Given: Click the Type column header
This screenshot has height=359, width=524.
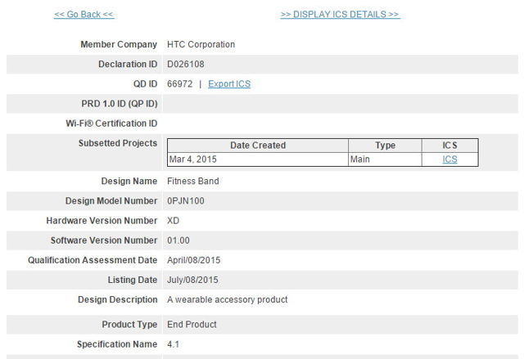Looking at the screenshot, I should click(385, 146).
